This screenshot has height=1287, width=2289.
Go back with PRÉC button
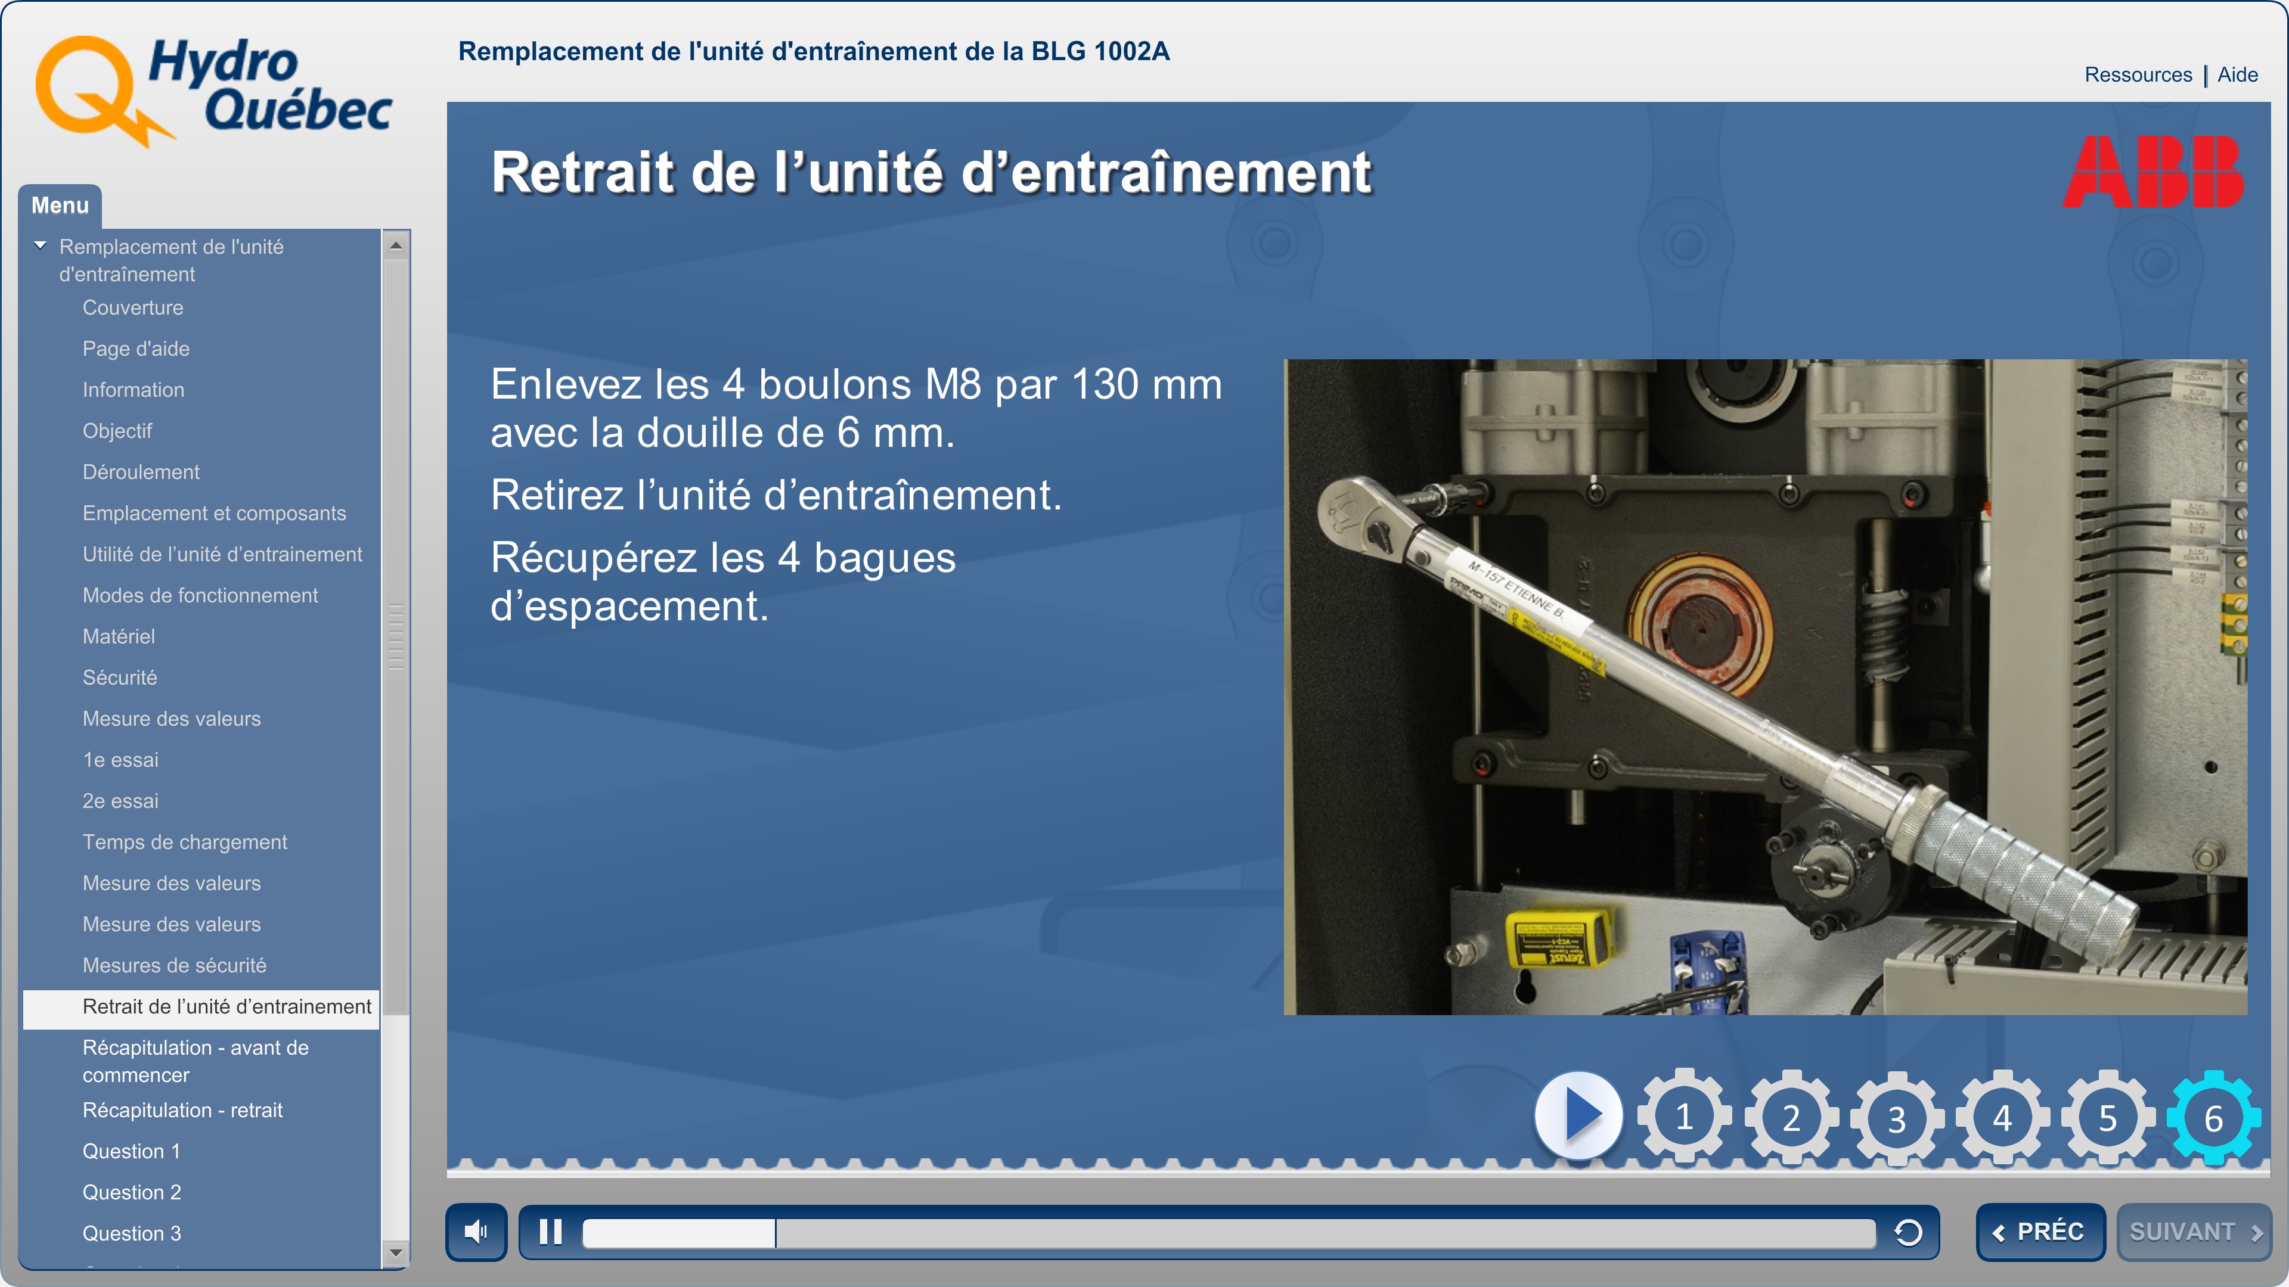pos(2039,1232)
